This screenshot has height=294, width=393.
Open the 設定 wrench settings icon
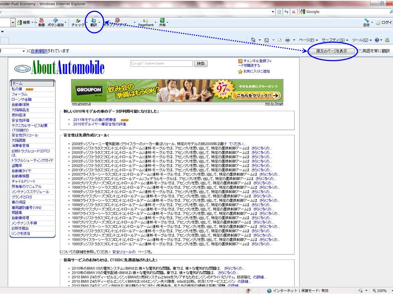[366, 20]
